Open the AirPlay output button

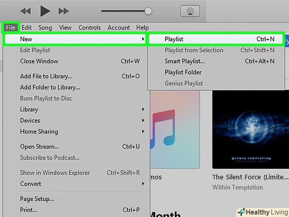(190, 11)
